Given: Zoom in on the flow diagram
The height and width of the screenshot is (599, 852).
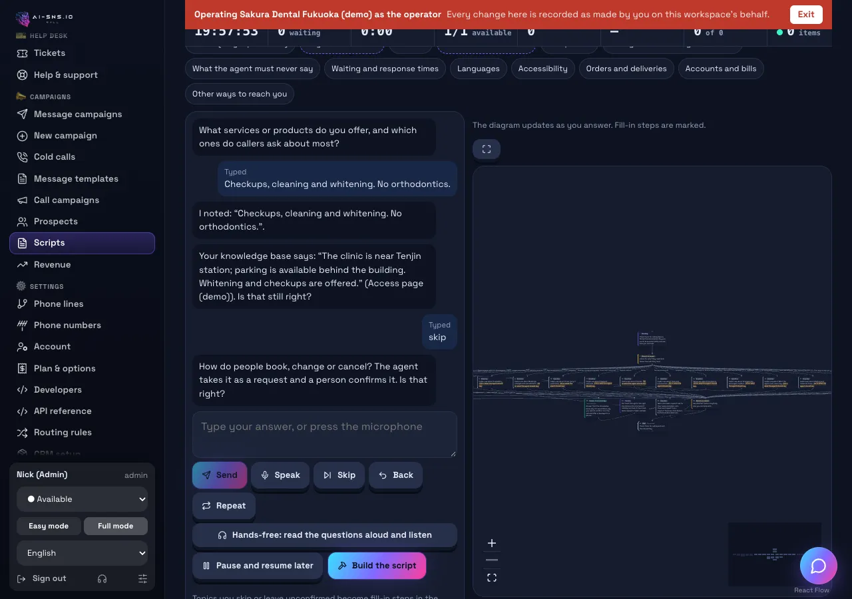Looking at the screenshot, I should (x=492, y=543).
